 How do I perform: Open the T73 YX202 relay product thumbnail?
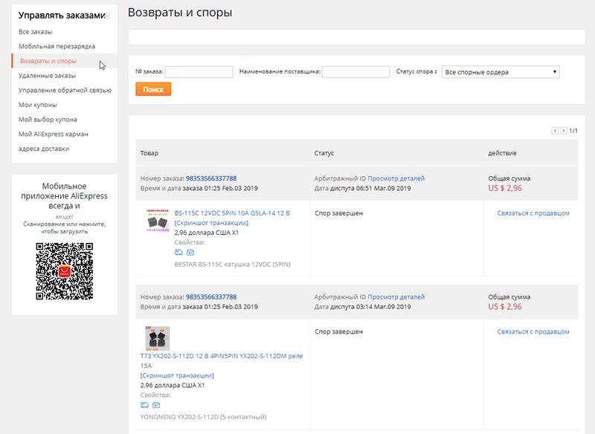pyautogui.click(x=157, y=338)
